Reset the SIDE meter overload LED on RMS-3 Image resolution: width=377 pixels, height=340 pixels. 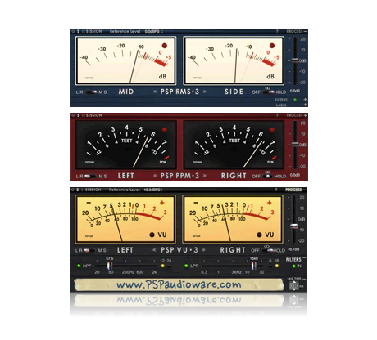(x=272, y=46)
